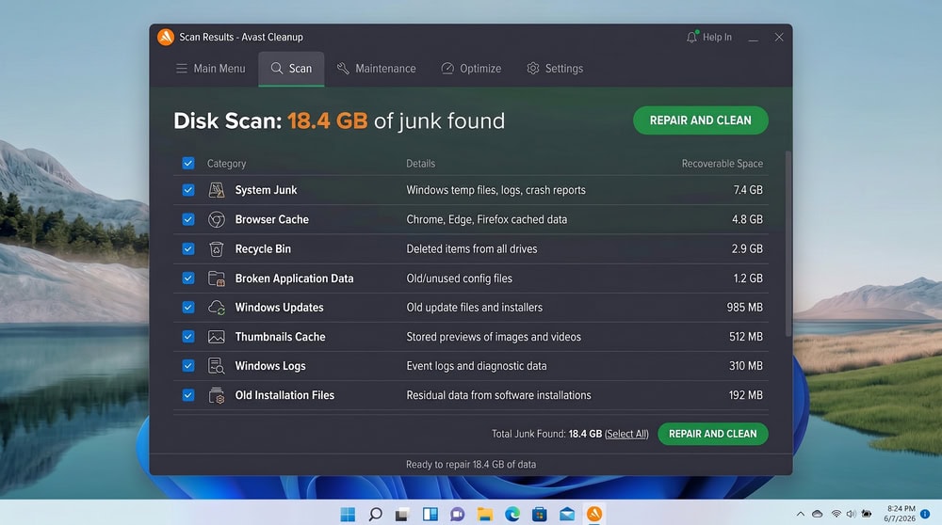Click notification count badge in tray

coord(925,515)
